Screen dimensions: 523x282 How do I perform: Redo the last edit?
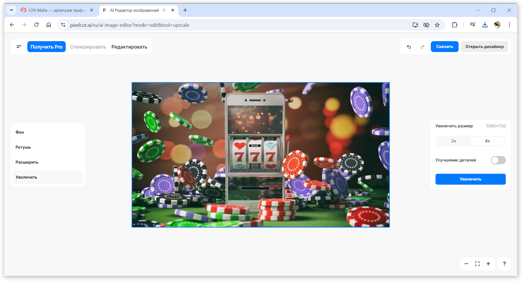[x=422, y=47]
